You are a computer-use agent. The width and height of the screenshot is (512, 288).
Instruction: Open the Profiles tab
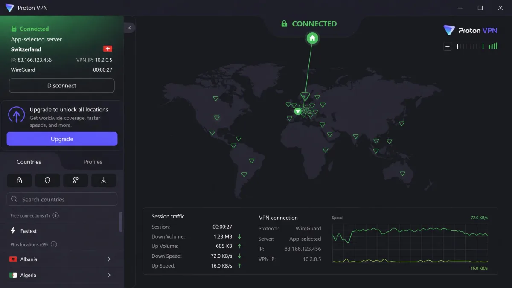pyautogui.click(x=93, y=162)
